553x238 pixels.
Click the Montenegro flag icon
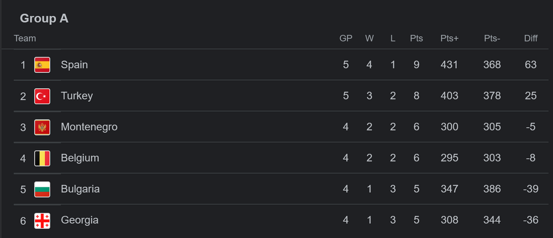click(x=42, y=127)
